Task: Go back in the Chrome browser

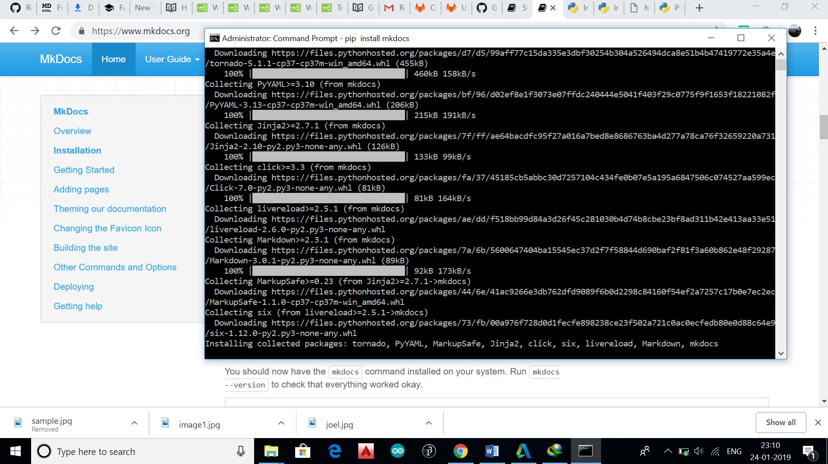Action: (14, 31)
